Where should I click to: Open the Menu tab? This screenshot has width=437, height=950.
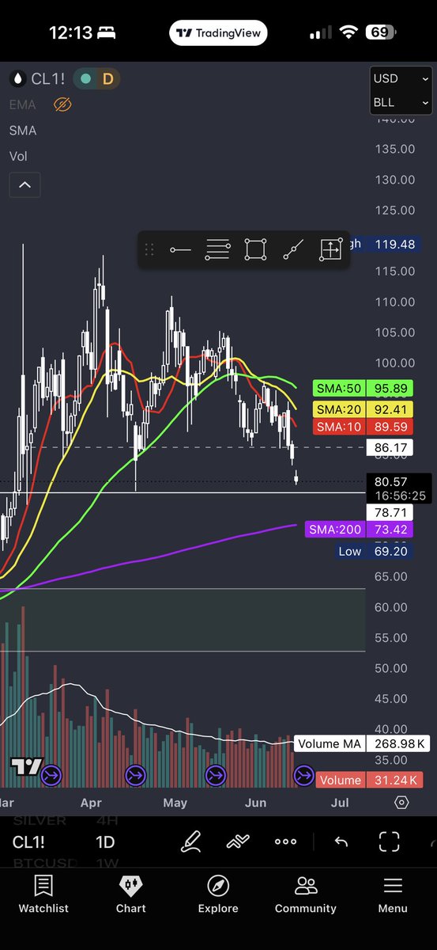click(x=393, y=895)
